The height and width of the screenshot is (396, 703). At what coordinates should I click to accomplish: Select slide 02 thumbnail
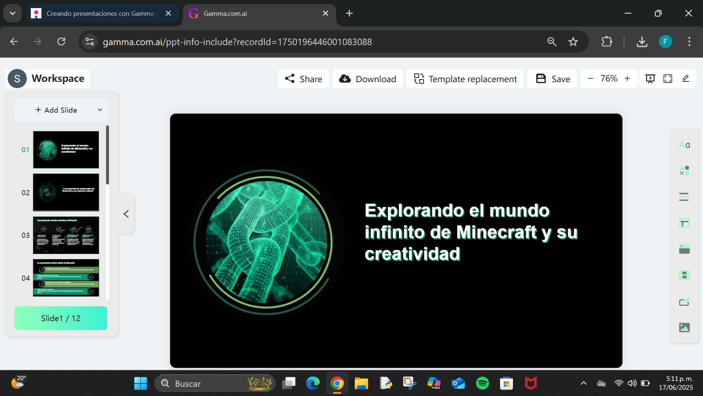tap(66, 192)
